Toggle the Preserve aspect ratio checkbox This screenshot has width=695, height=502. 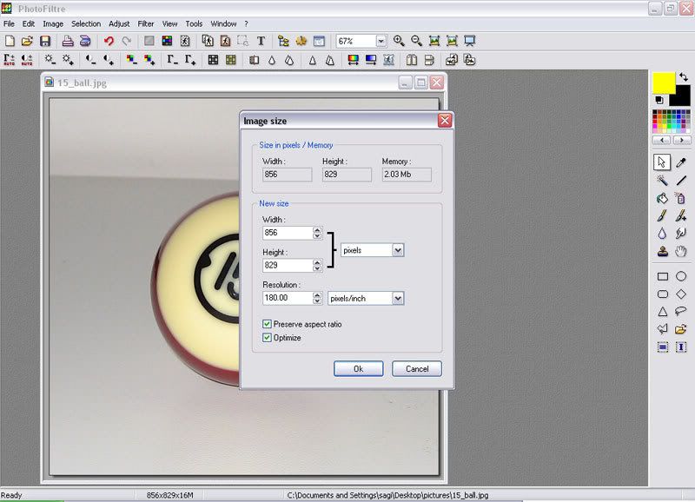click(x=267, y=324)
